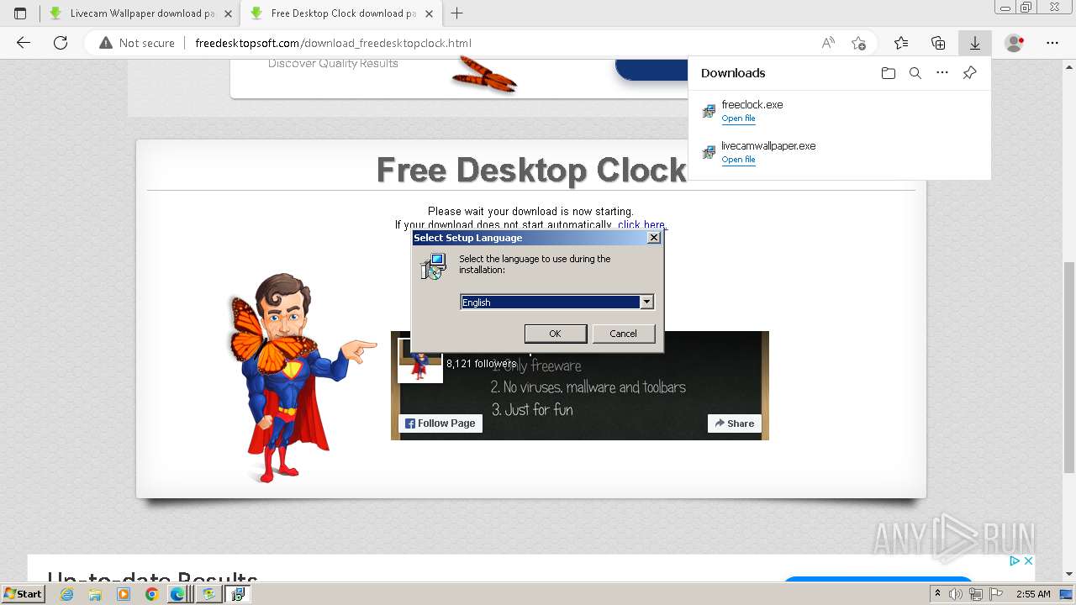The image size is (1076, 605).
Task: Open the browser profile avatar
Action: [1015, 43]
